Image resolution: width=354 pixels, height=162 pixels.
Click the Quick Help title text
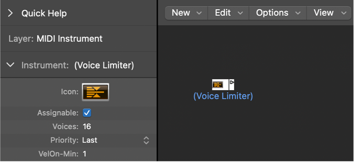point(44,13)
